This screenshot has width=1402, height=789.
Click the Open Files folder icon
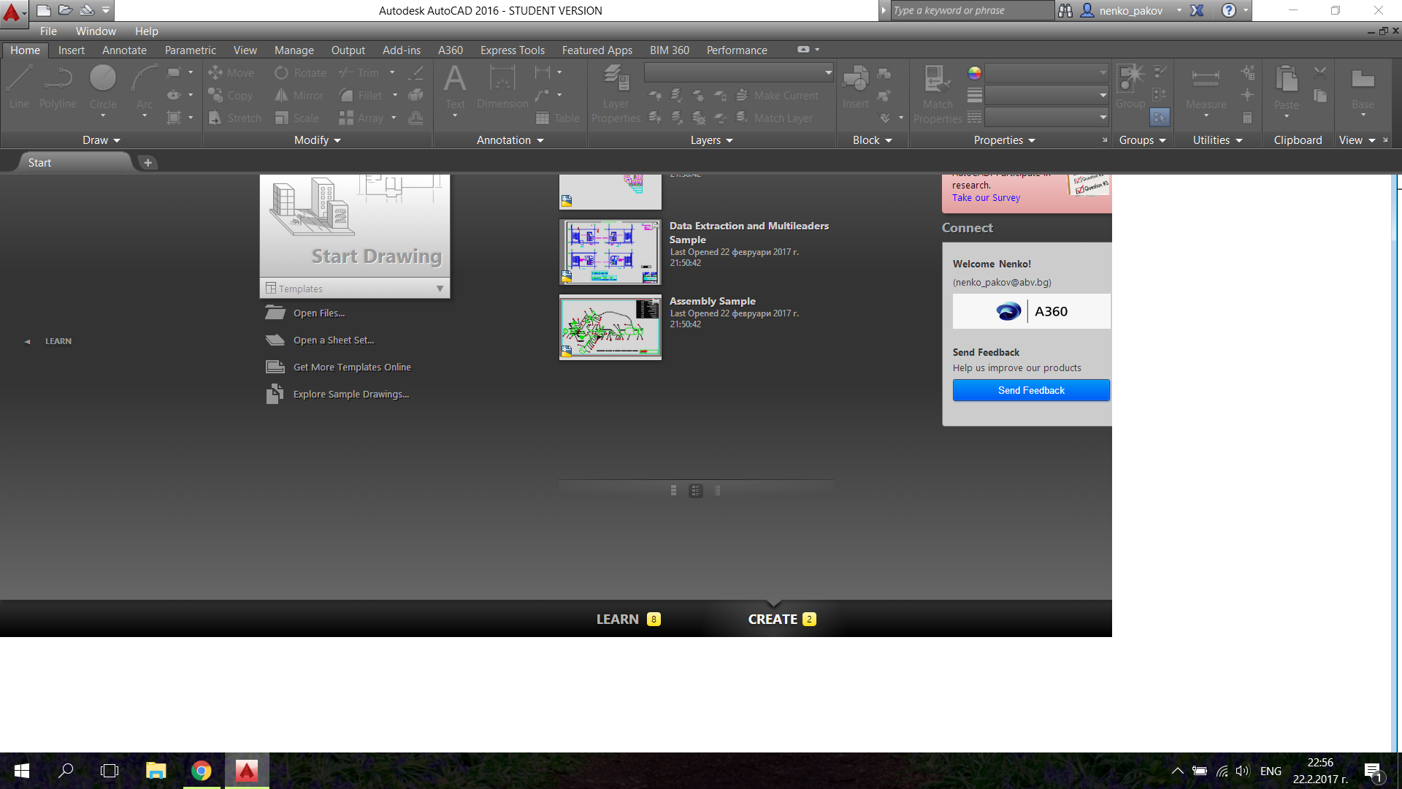(x=275, y=313)
